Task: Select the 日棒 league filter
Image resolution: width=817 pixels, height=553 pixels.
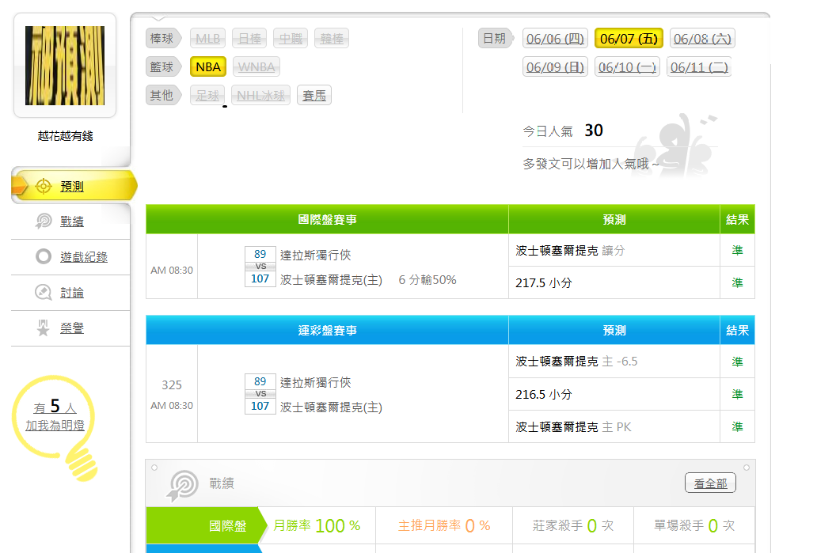Action: point(249,39)
